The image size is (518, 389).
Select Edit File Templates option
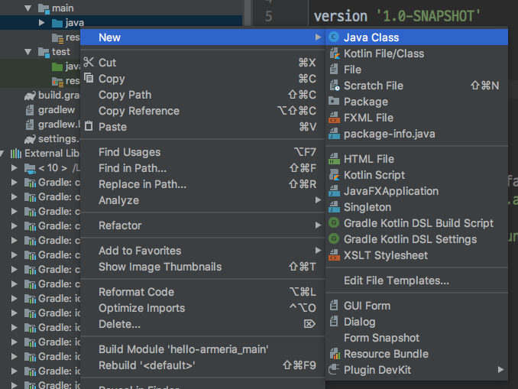(396, 280)
